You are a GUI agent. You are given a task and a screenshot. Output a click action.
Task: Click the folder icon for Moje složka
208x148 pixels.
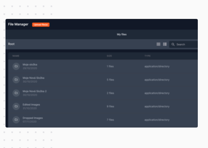(x=16, y=66)
